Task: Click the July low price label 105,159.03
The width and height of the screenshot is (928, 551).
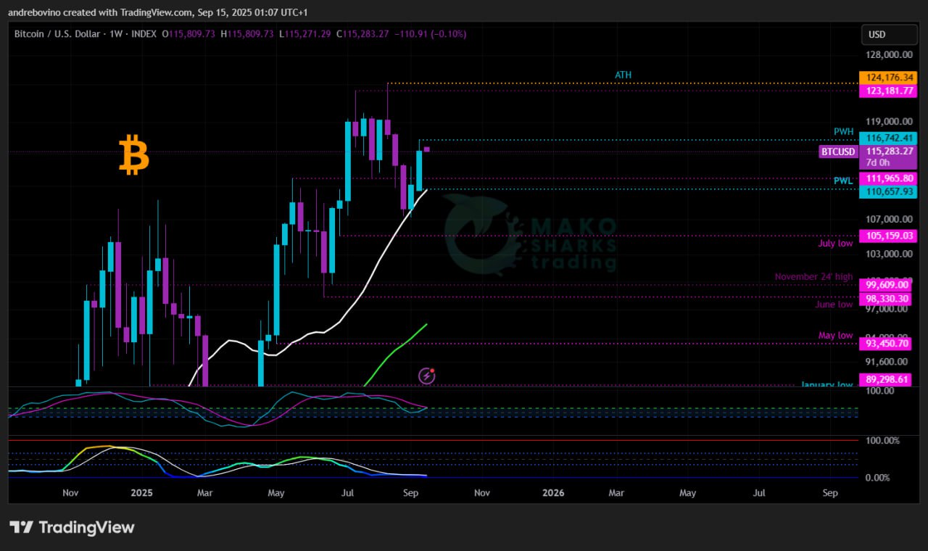Action: point(887,236)
